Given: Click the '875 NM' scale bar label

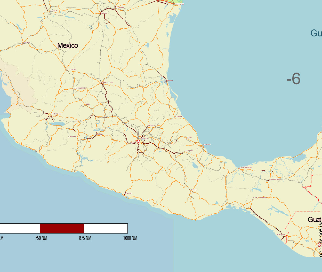Looking at the screenshot, I should coord(85,238).
